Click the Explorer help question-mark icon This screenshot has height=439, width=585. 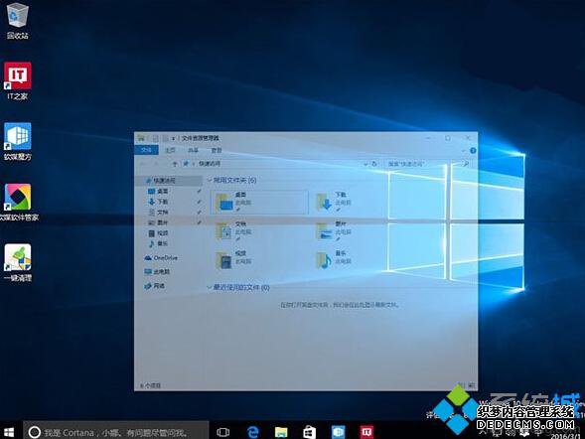[473, 150]
